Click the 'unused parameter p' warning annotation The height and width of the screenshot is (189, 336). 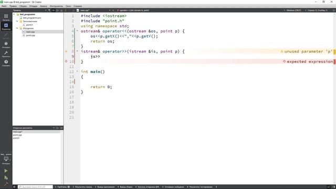click(306, 51)
